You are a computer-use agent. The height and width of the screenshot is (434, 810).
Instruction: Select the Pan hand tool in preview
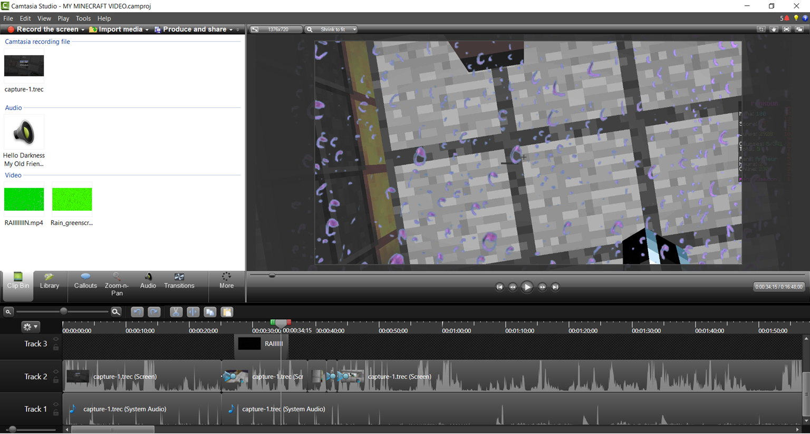click(774, 29)
